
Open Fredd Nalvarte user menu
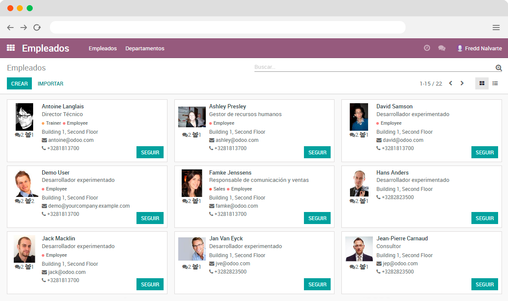[479, 49]
